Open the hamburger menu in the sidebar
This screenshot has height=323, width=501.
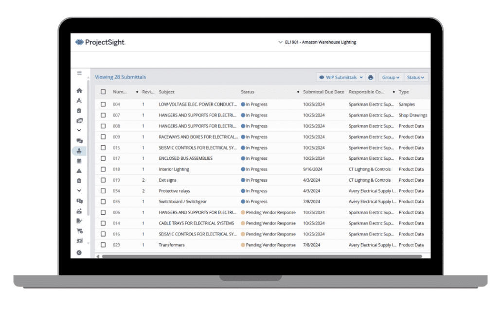(79, 73)
